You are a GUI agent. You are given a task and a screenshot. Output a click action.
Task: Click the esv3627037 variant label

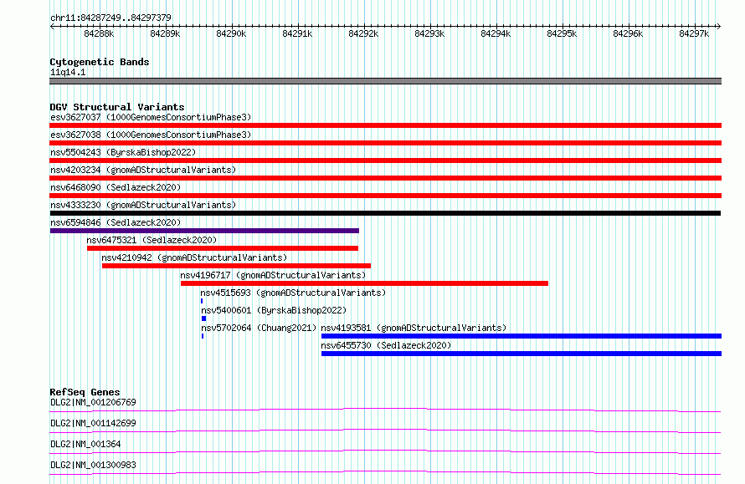tap(151, 117)
